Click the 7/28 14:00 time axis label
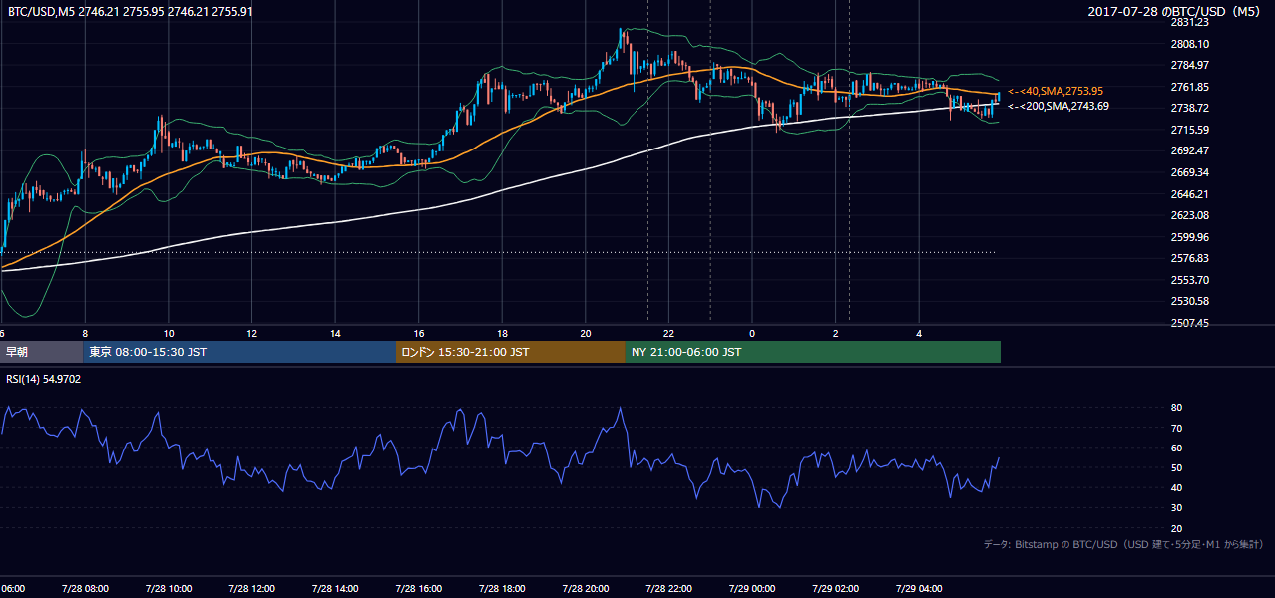The width and height of the screenshot is (1275, 598). tap(335, 589)
